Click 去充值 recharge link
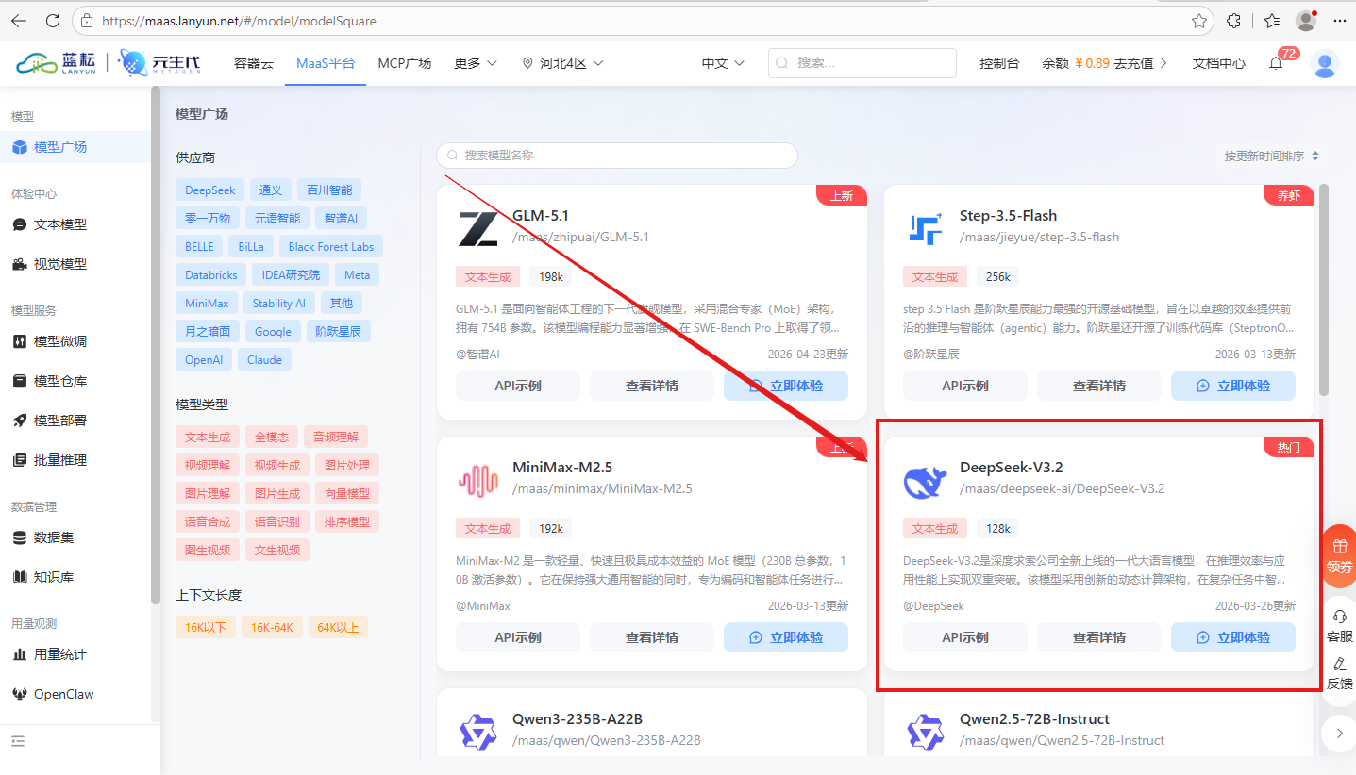 click(x=1142, y=63)
